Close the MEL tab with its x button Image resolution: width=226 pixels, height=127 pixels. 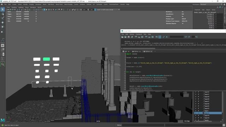129,52
